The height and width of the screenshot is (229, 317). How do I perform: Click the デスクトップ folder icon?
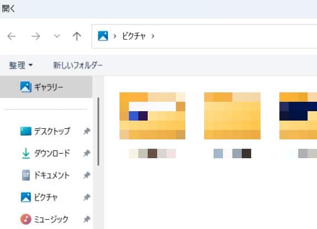26,131
